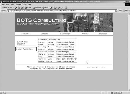130x94 pixels.
Task: Click the Back toolbar button
Action: coord(5,8)
